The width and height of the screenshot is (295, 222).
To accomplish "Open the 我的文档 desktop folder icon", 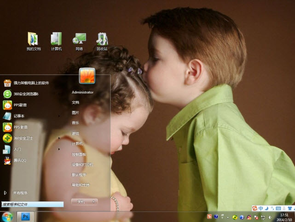I will click(33, 41).
